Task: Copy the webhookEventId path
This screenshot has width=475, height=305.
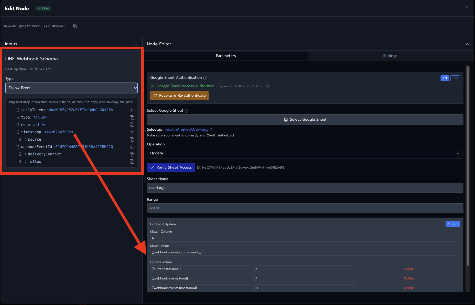Action: (132, 147)
